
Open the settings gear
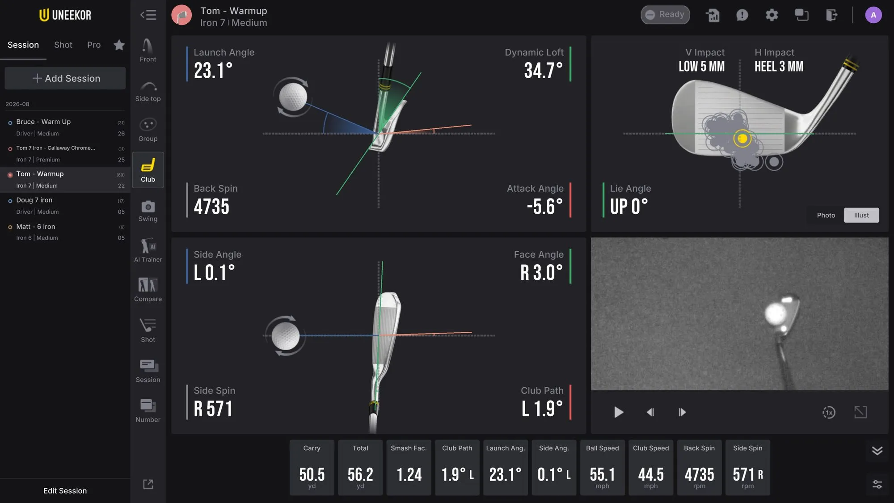(x=772, y=15)
